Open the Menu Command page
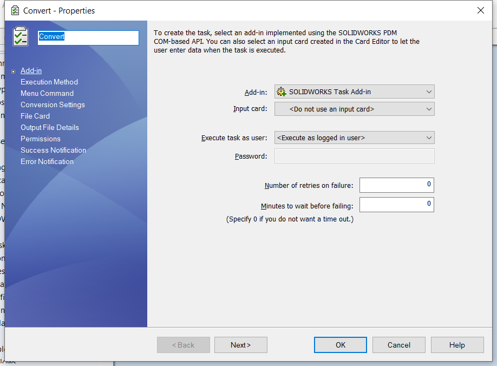497x366 pixels. pos(47,94)
